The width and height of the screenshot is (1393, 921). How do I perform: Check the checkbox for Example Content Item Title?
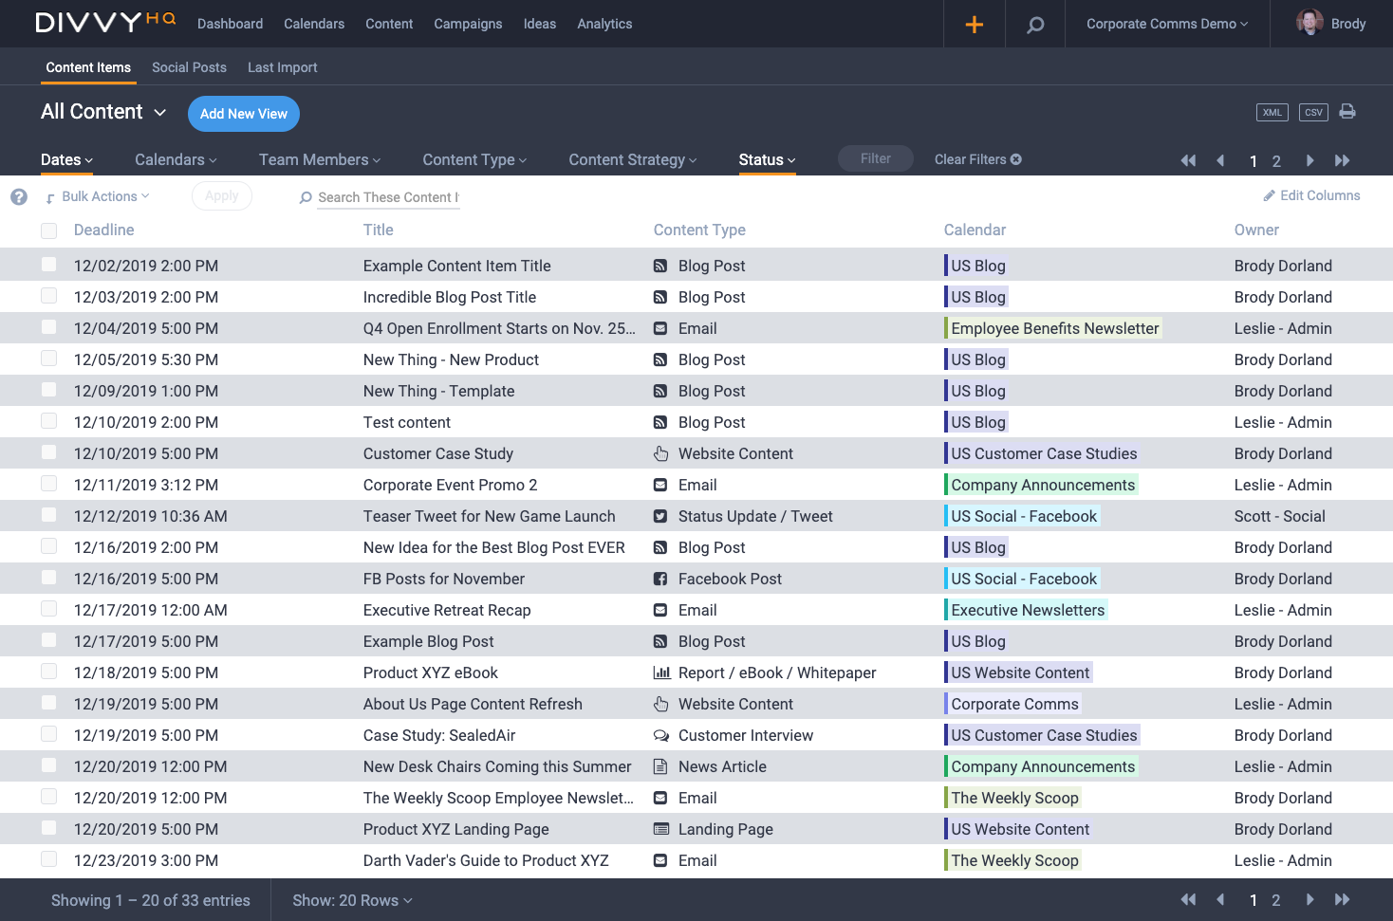(48, 266)
